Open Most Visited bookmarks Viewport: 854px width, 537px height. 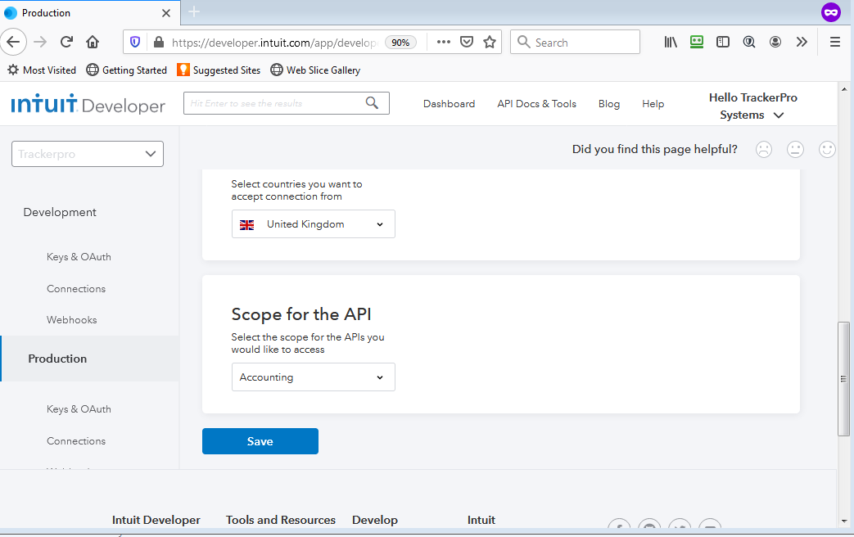tap(42, 70)
